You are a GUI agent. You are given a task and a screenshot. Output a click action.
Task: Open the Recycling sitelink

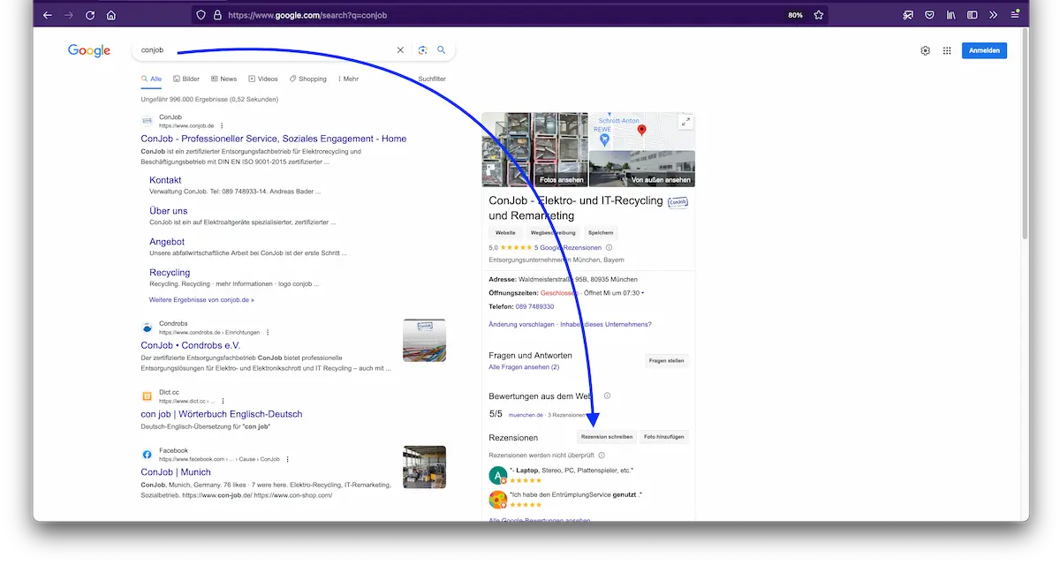[170, 273]
